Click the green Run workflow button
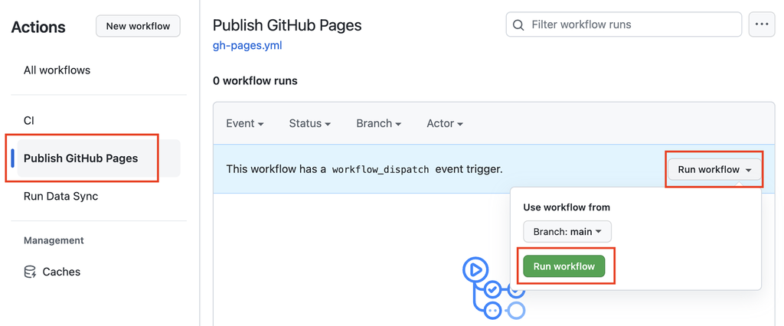This screenshot has width=784, height=326. tap(564, 266)
